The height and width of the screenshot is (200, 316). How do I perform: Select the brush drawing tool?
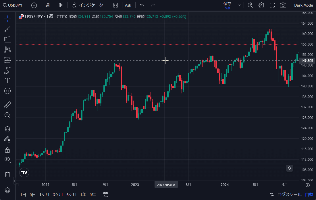[7, 70]
